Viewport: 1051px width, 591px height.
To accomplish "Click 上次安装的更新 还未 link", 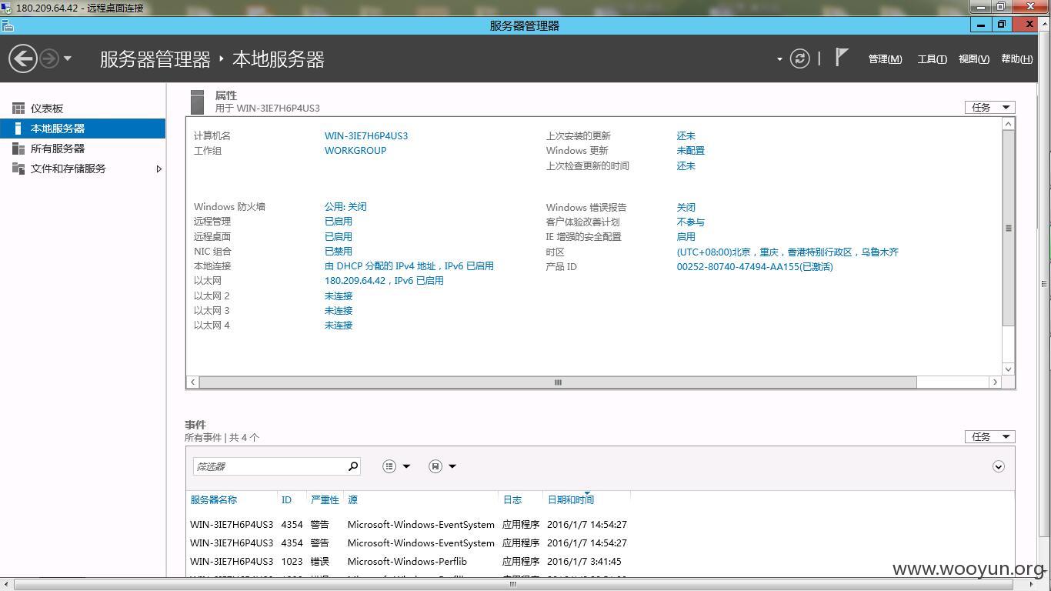I will point(686,135).
